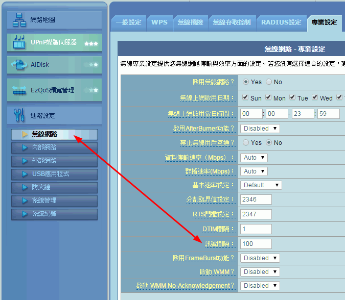345x300 pixels.
Task: Select No for 啟用無線網路
Action: (269, 82)
